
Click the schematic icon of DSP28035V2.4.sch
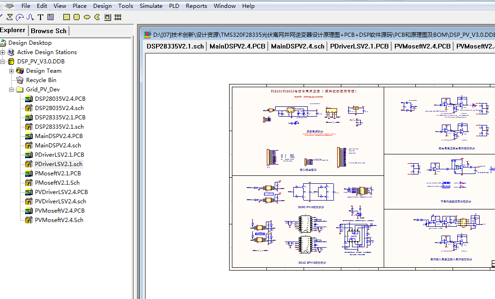coord(29,108)
